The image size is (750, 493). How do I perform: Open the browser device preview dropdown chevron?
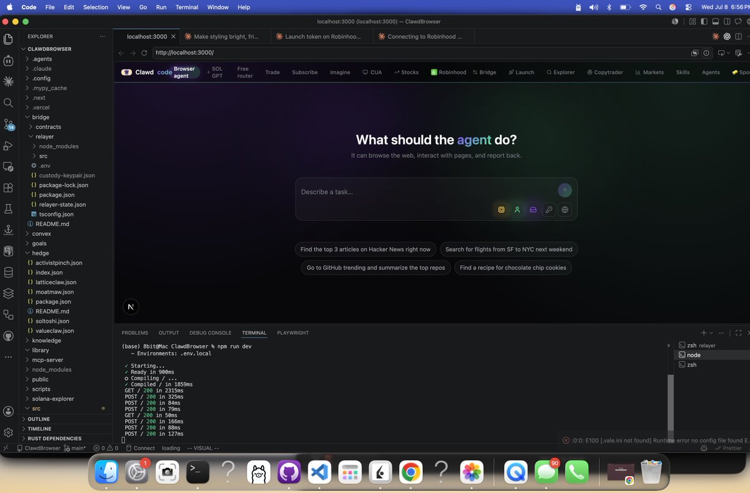click(729, 53)
